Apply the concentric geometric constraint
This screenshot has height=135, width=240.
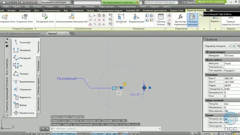99,15
